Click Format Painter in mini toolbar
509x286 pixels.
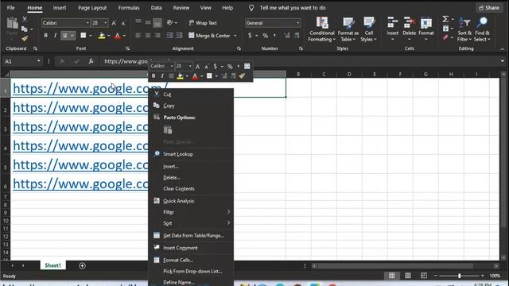pyautogui.click(x=242, y=76)
